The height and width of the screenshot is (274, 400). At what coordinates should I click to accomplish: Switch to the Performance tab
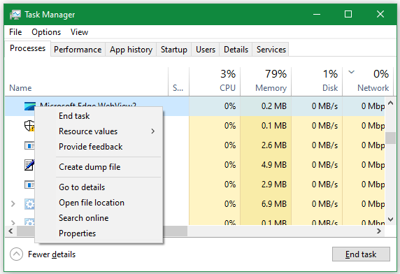78,50
